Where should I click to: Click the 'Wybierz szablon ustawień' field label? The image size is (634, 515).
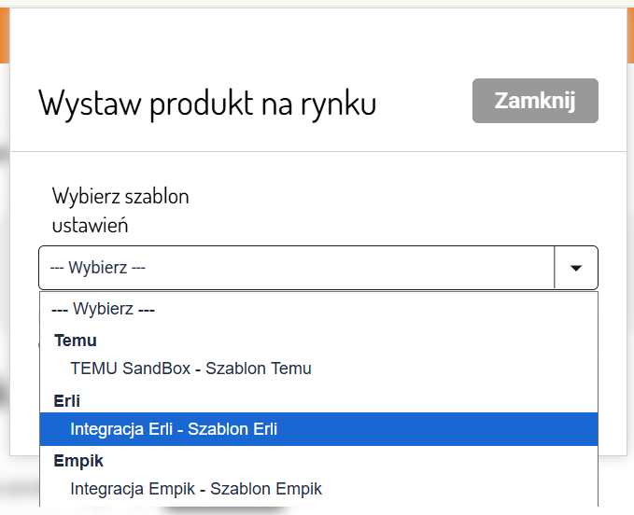pos(120,211)
